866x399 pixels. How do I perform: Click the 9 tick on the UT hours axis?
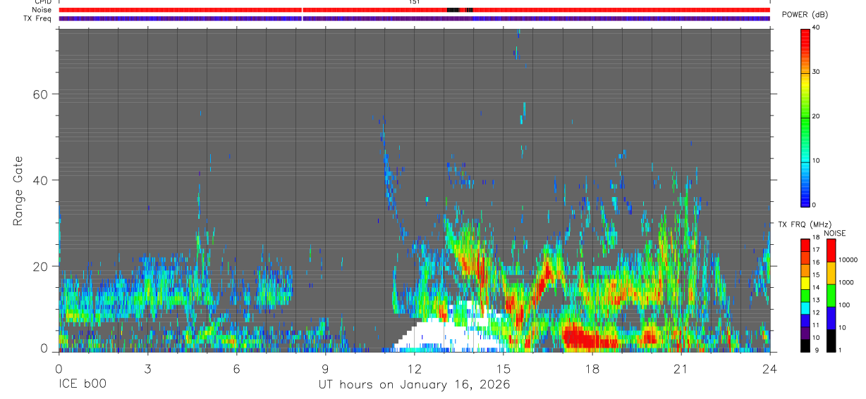325,368
